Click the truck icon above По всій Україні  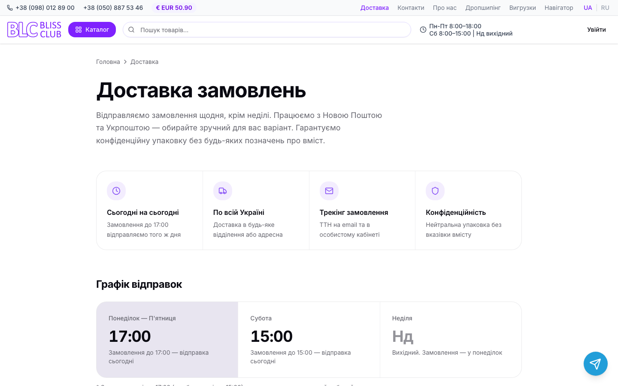click(223, 191)
